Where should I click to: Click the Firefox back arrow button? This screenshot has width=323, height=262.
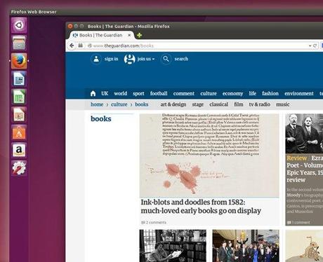(x=72, y=46)
